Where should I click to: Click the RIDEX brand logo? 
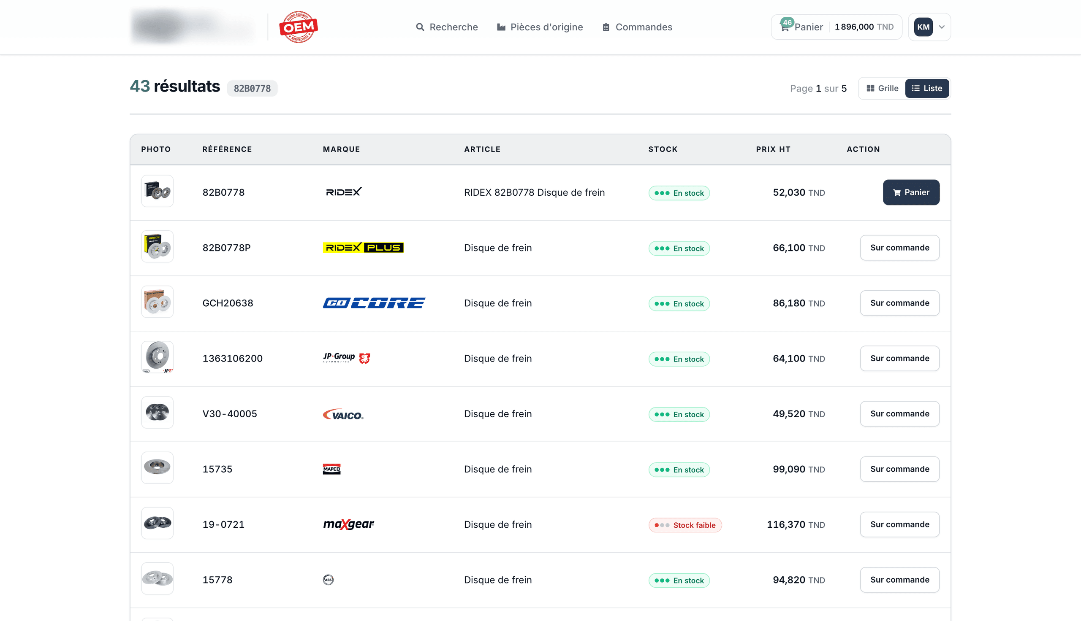[344, 192]
